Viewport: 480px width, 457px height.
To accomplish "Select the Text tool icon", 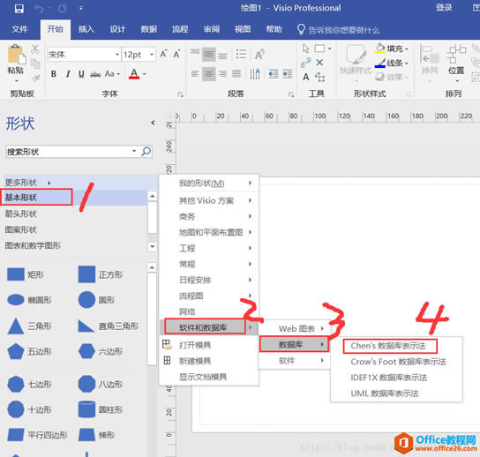I will pyautogui.click(x=305, y=77).
